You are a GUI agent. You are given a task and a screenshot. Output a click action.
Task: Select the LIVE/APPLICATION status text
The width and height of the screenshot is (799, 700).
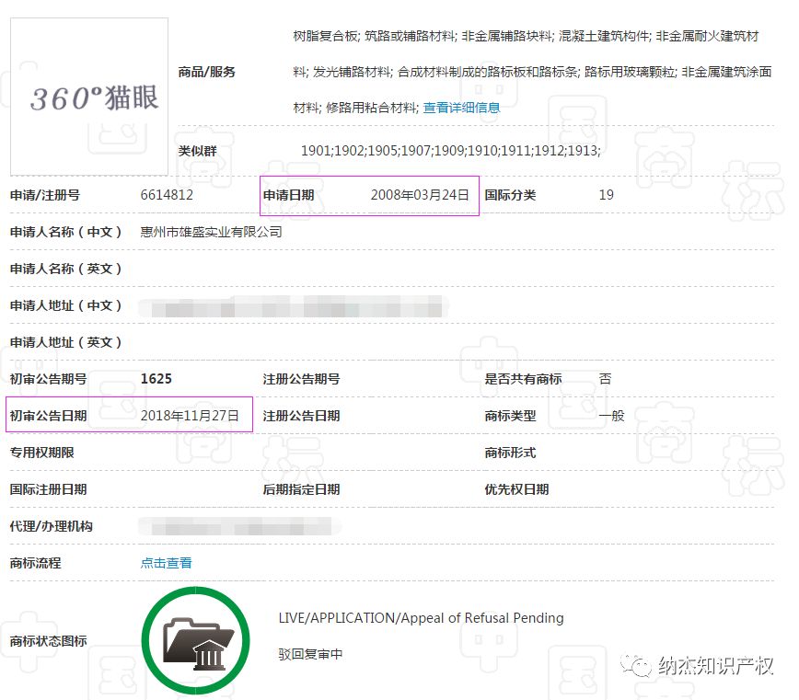point(419,618)
